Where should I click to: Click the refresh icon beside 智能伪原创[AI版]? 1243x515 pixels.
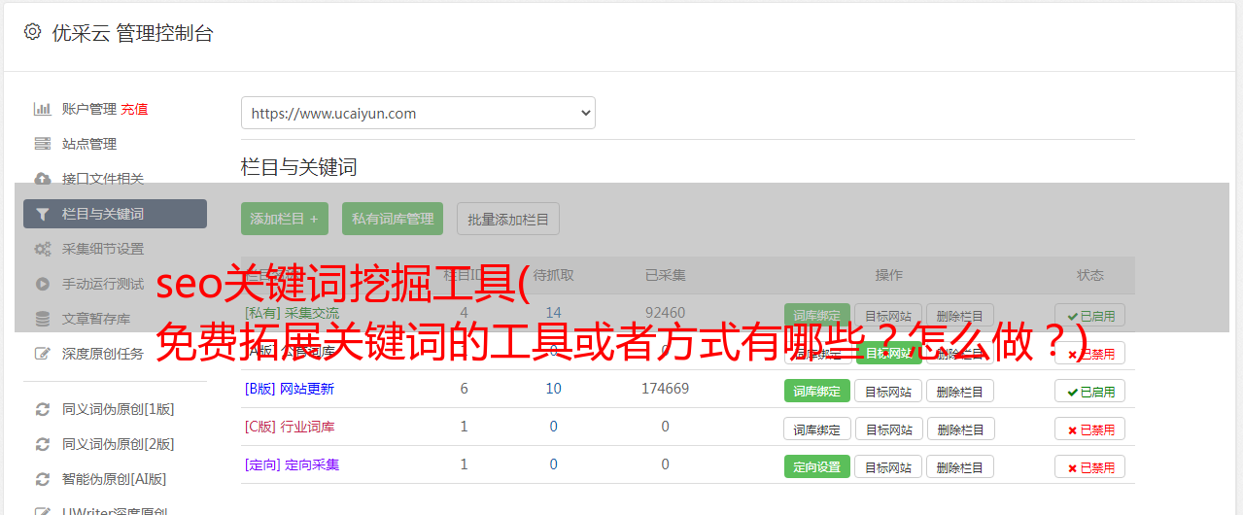click(43, 479)
